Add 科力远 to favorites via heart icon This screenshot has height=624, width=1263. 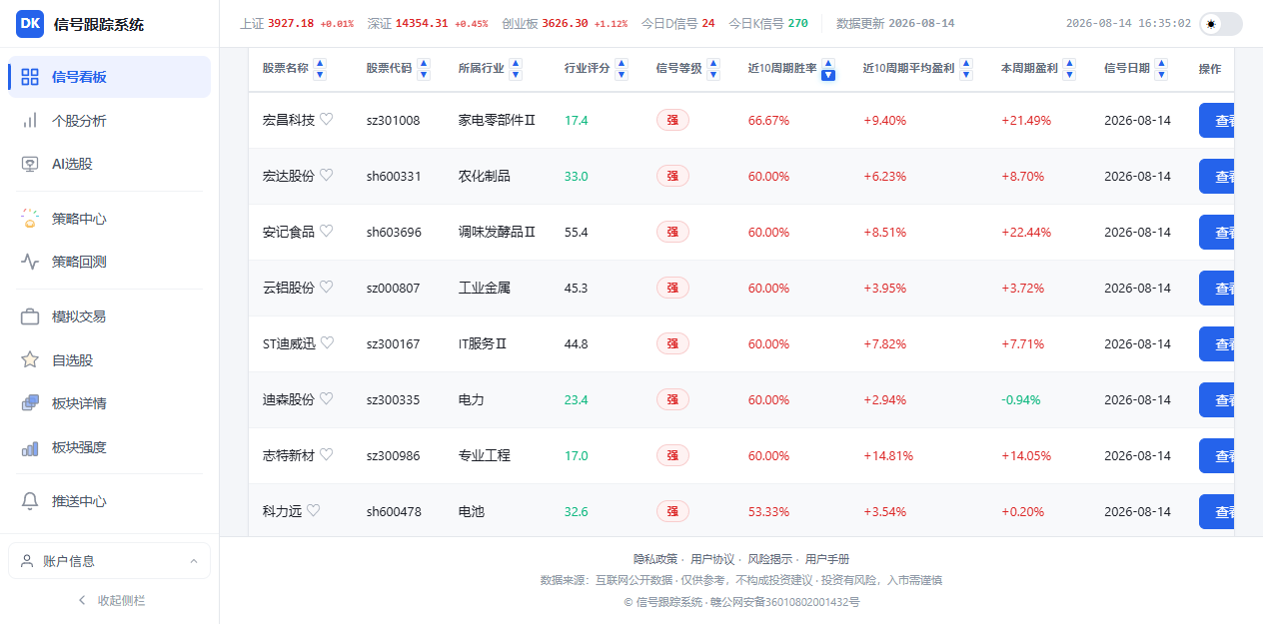click(313, 511)
